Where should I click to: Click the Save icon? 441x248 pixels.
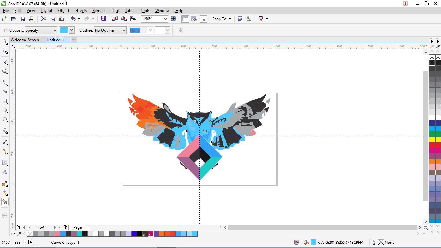pos(22,19)
